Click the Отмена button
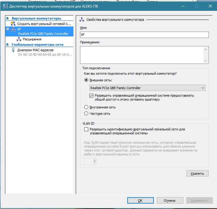The image size is (217, 209). tap(170, 201)
